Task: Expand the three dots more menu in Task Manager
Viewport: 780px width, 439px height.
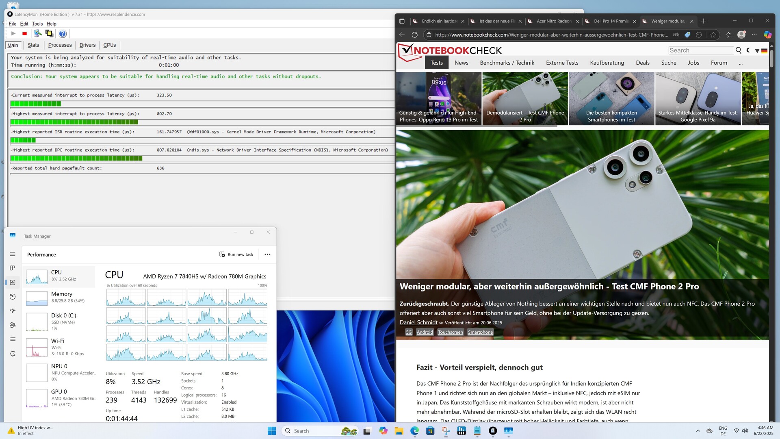Action: 267,254
